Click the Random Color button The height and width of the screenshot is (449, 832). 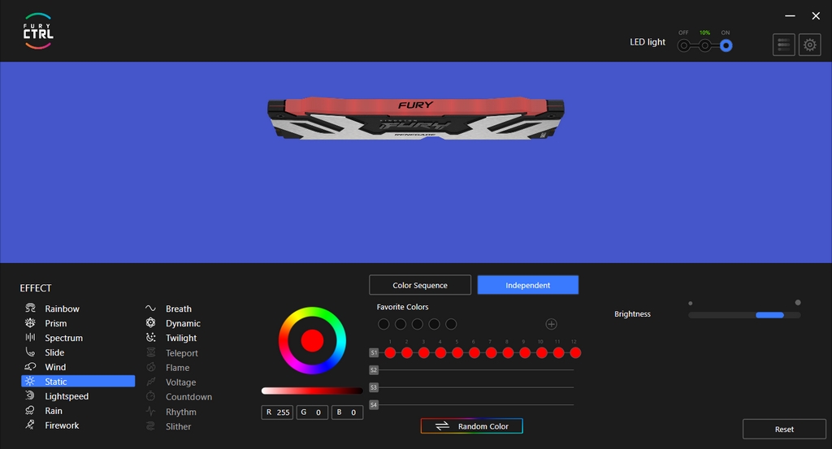click(x=472, y=426)
